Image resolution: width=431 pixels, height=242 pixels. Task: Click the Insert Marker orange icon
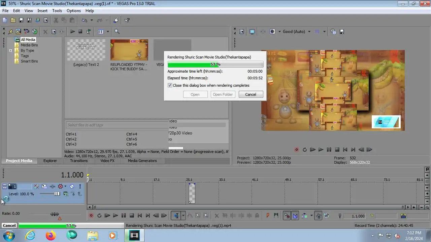[268, 216]
